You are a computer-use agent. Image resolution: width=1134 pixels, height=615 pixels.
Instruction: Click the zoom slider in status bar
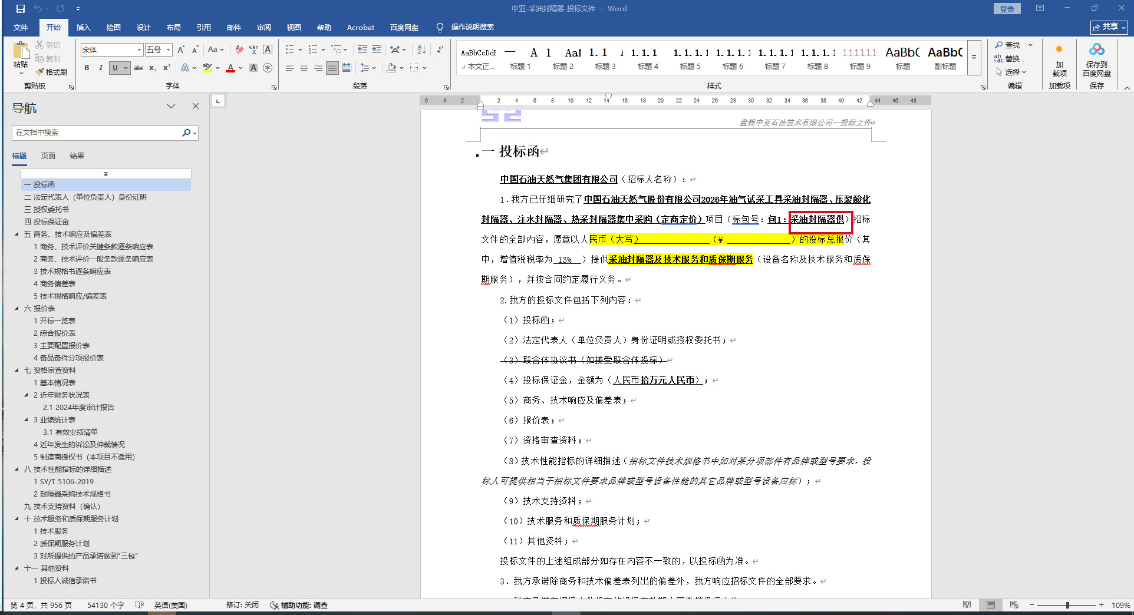point(1067,605)
